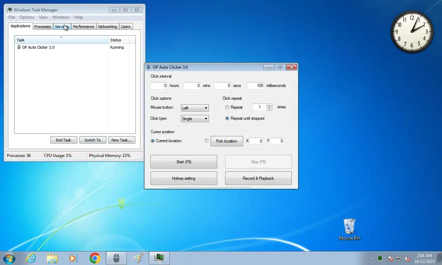Switch to the Services tab
442x265 pixels.
pos(62,27)
